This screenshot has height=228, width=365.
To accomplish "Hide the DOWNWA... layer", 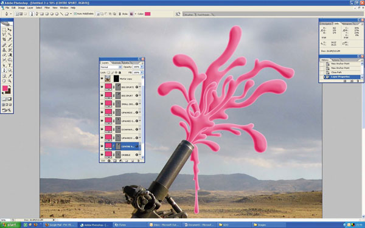I will [x=102, y=129].
